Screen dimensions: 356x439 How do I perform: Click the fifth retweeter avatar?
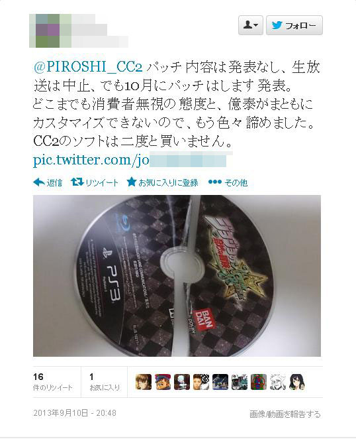(220, 382)
